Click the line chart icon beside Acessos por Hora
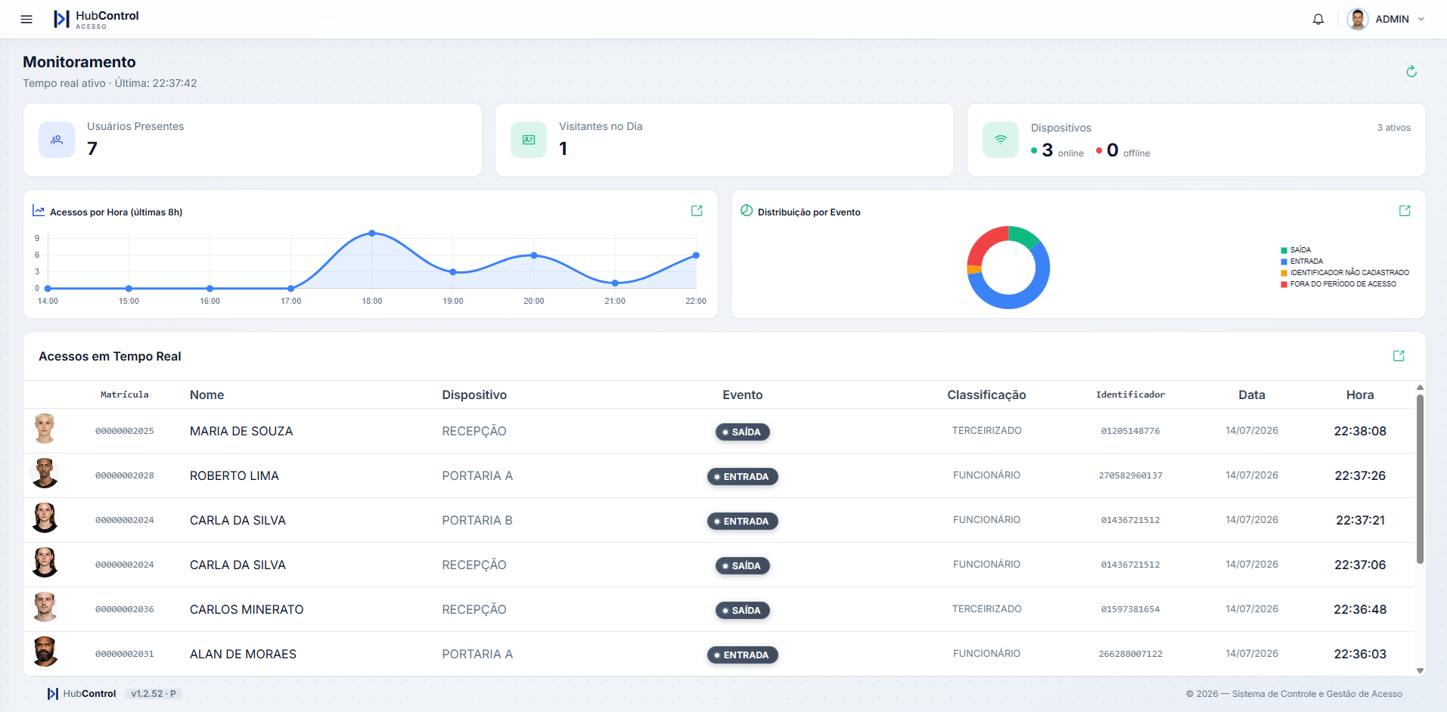Image resolution: width=1447 pixels, height=712 pixels. tap(39, 211)
